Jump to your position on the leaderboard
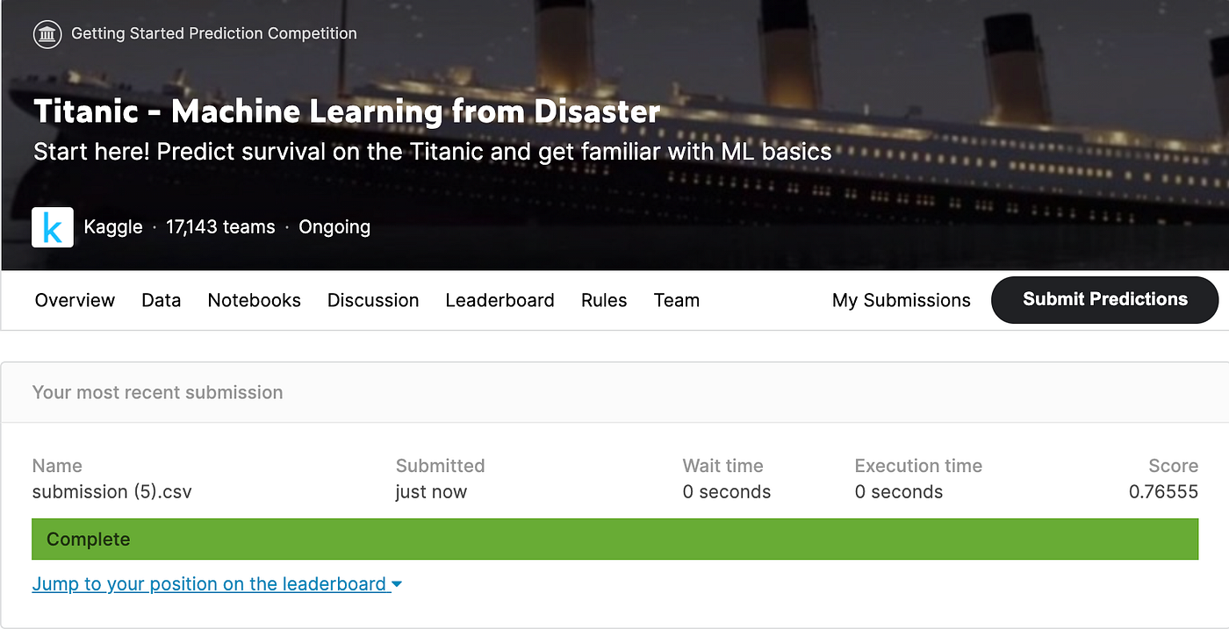 [208, 583]
